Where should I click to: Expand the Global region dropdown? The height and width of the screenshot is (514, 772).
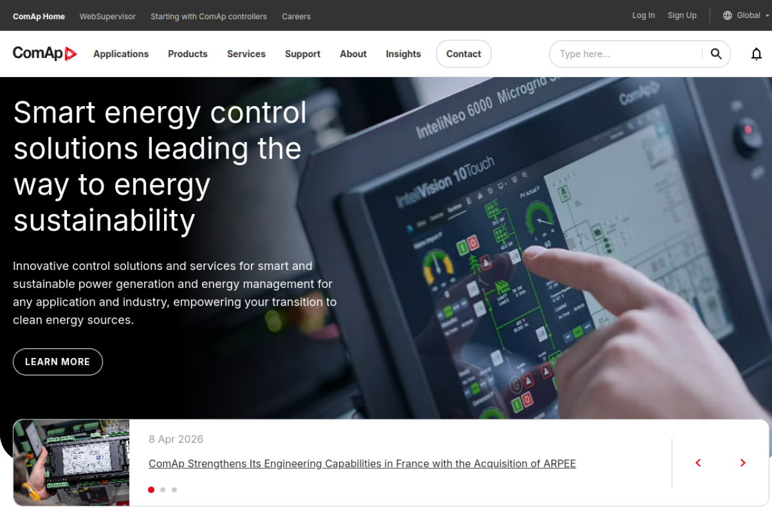click(747, 16)
